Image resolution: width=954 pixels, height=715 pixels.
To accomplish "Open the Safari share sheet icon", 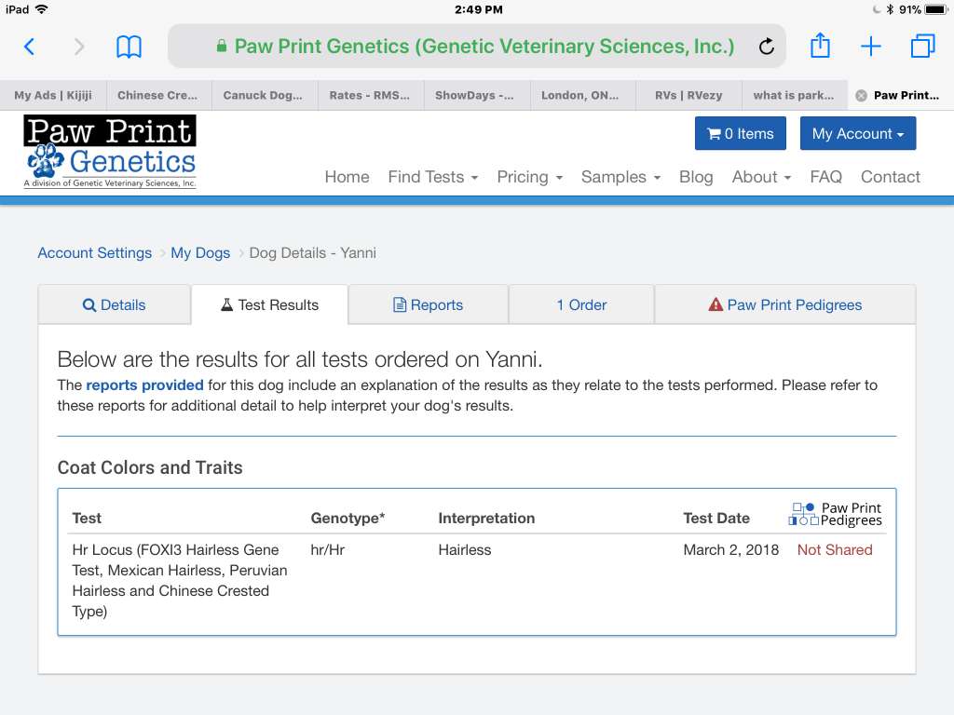I will [820, 46].
